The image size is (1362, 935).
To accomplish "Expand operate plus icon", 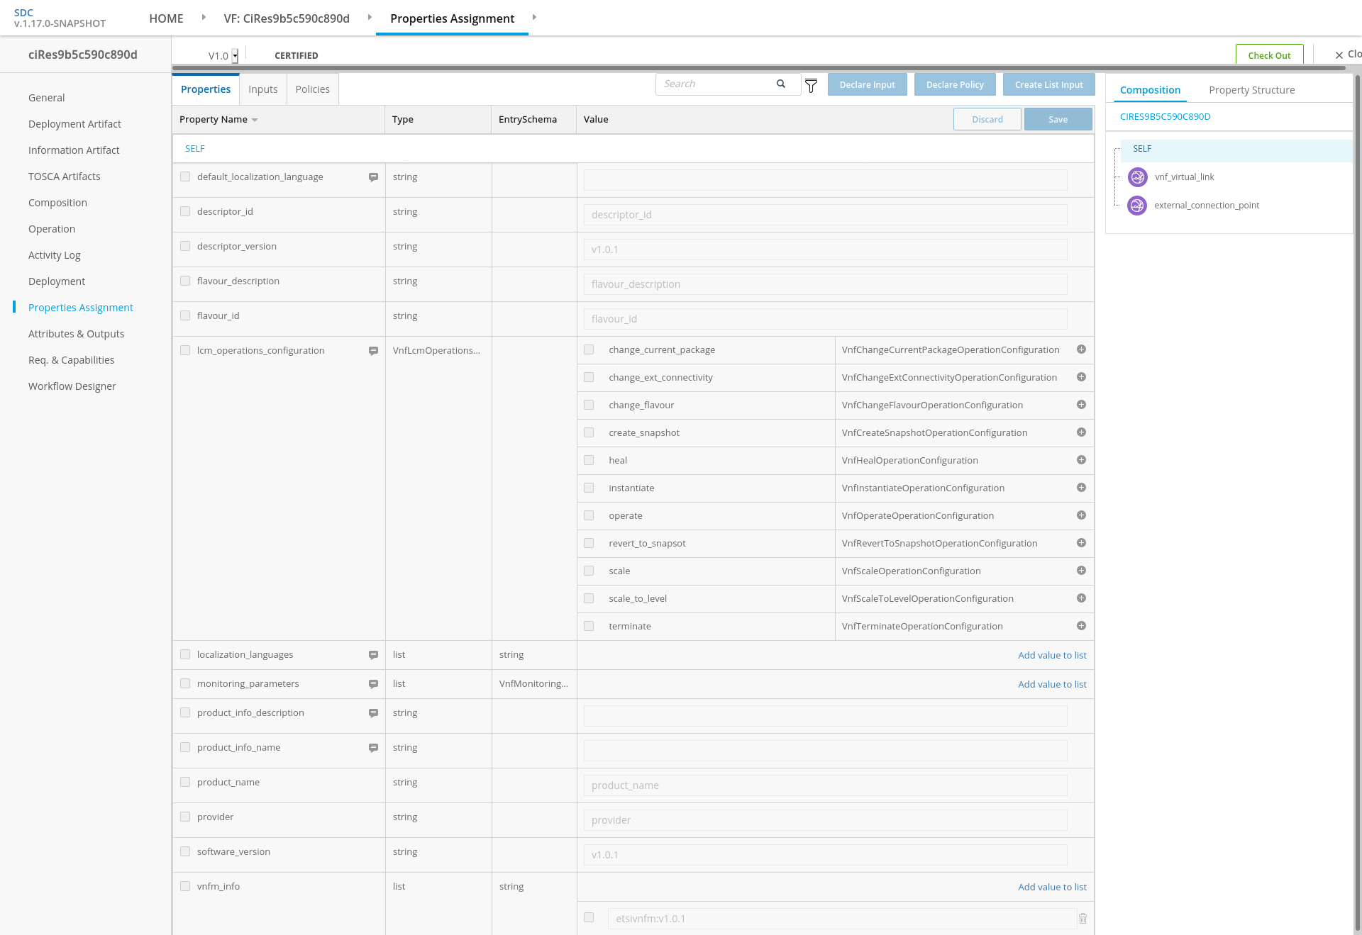I will [1081, 515].
